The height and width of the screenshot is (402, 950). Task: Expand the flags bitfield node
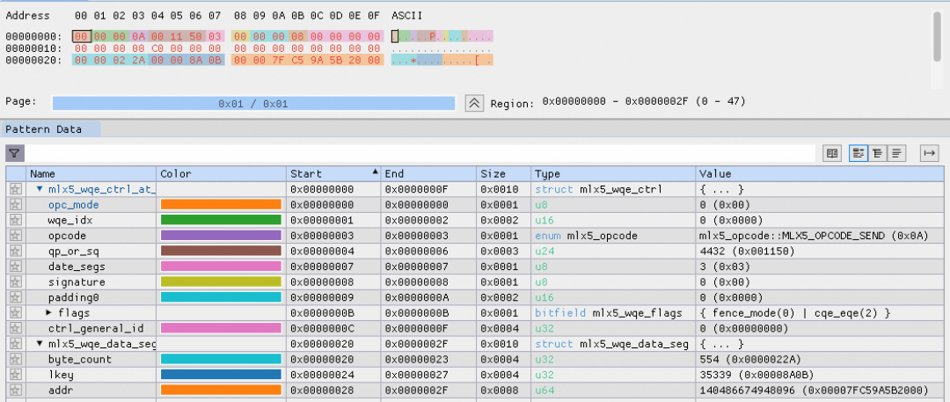coord(49,313)
